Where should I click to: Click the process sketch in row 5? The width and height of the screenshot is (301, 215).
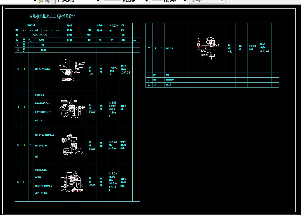point(72,144)
